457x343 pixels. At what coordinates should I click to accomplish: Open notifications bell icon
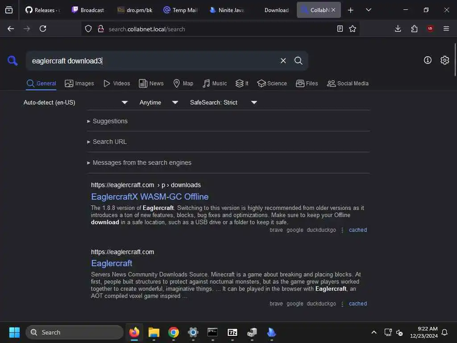(445, 332)
